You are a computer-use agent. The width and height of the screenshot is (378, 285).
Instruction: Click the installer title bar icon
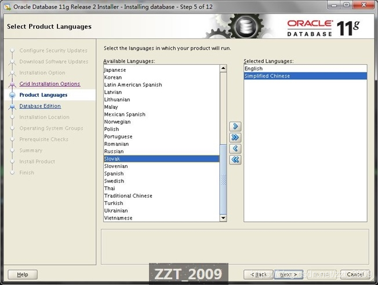[7, 7]
